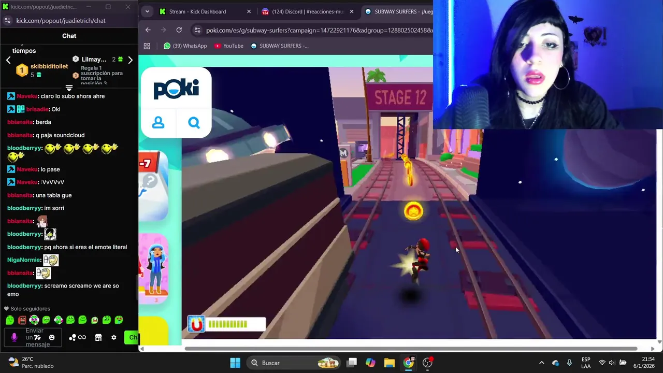Insert the red angry emote
Screen dimensions: 663x373
22,320
